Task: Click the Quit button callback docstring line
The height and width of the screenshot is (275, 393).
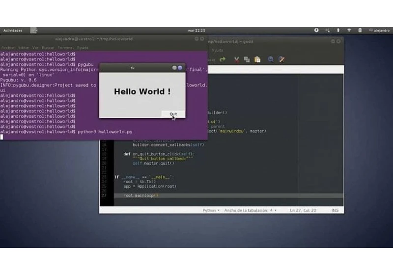Action: 163,159
